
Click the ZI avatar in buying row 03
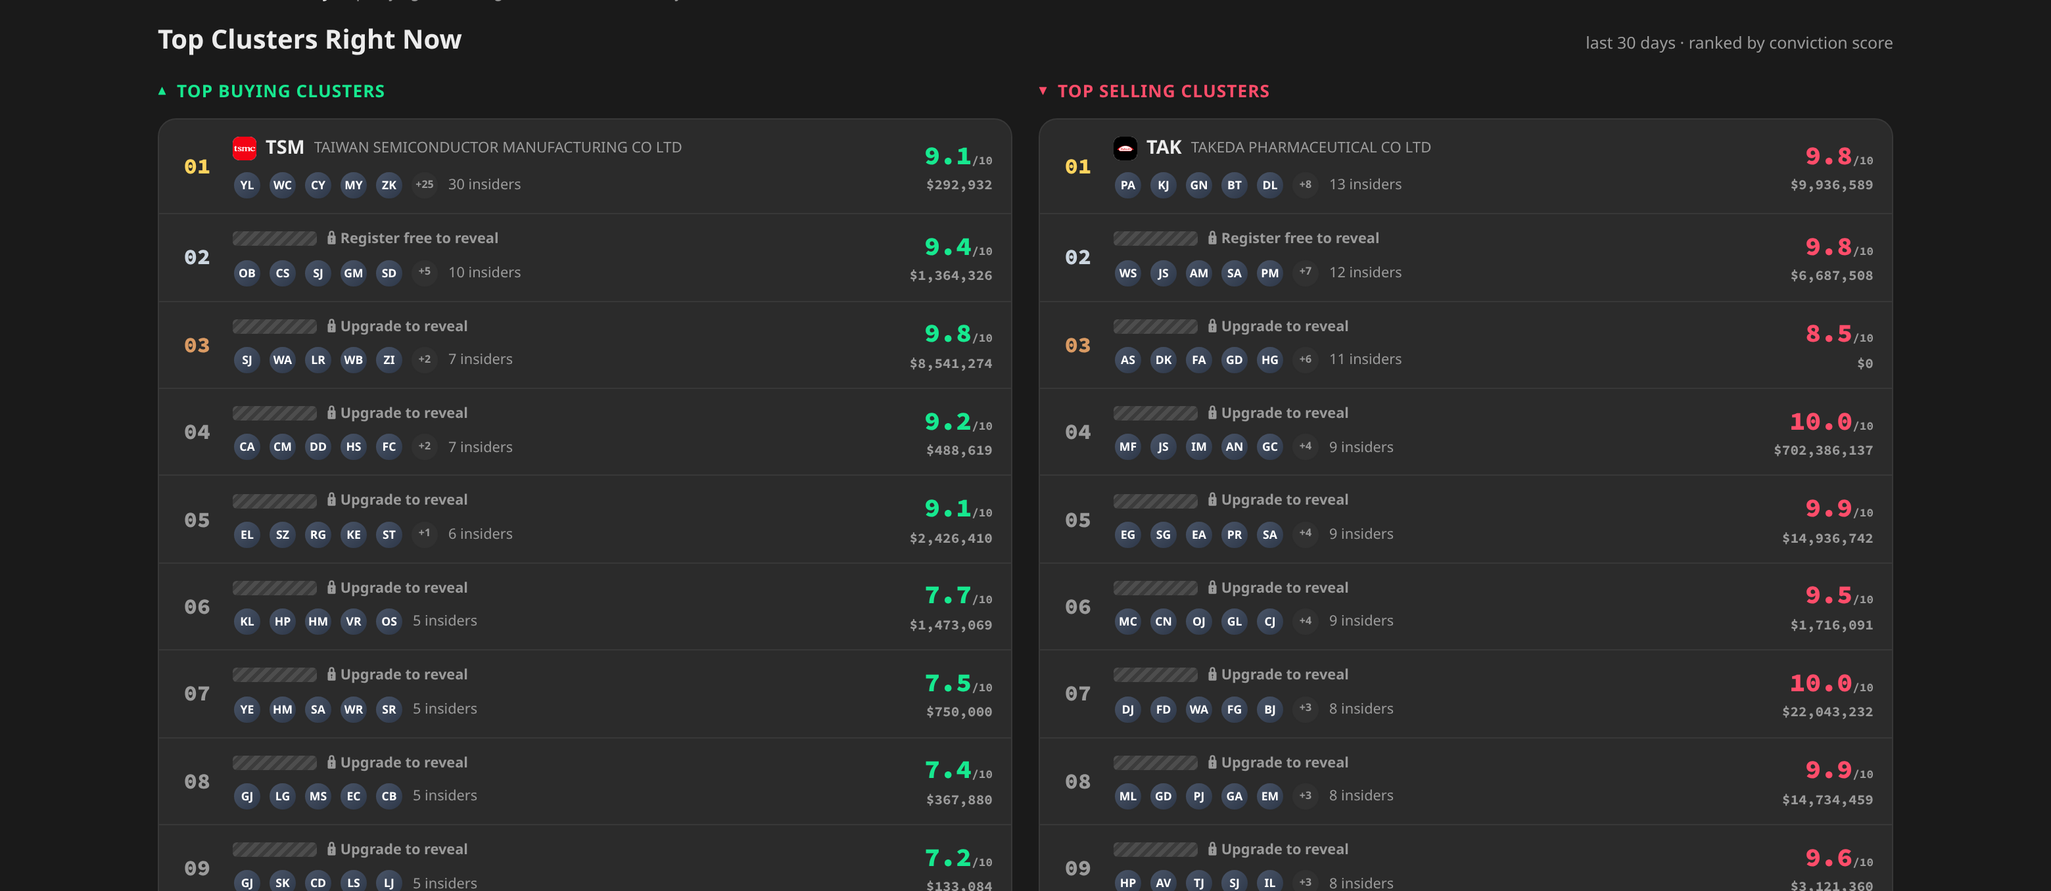[x=389, y=359]
